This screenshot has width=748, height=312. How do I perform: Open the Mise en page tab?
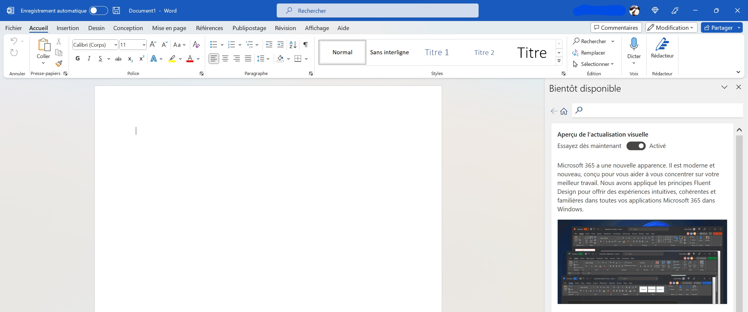coord(169,28)
